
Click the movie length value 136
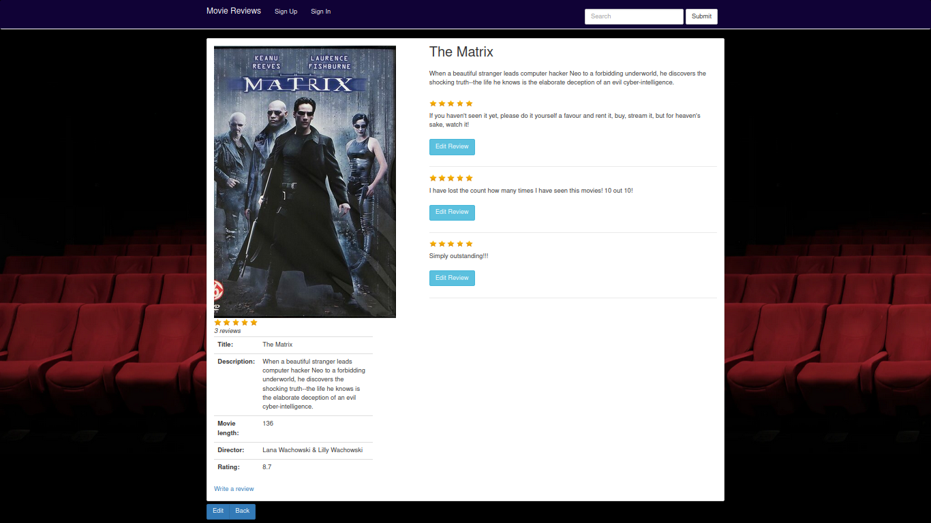[x=268, y=424]
